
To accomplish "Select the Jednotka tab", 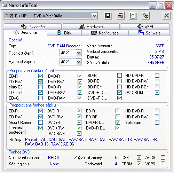I will [25, 32].
